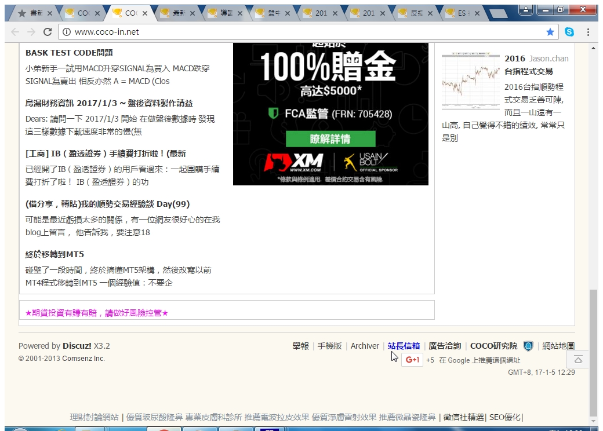Open the Discuz! link in the footer

(x=77, y=346)
